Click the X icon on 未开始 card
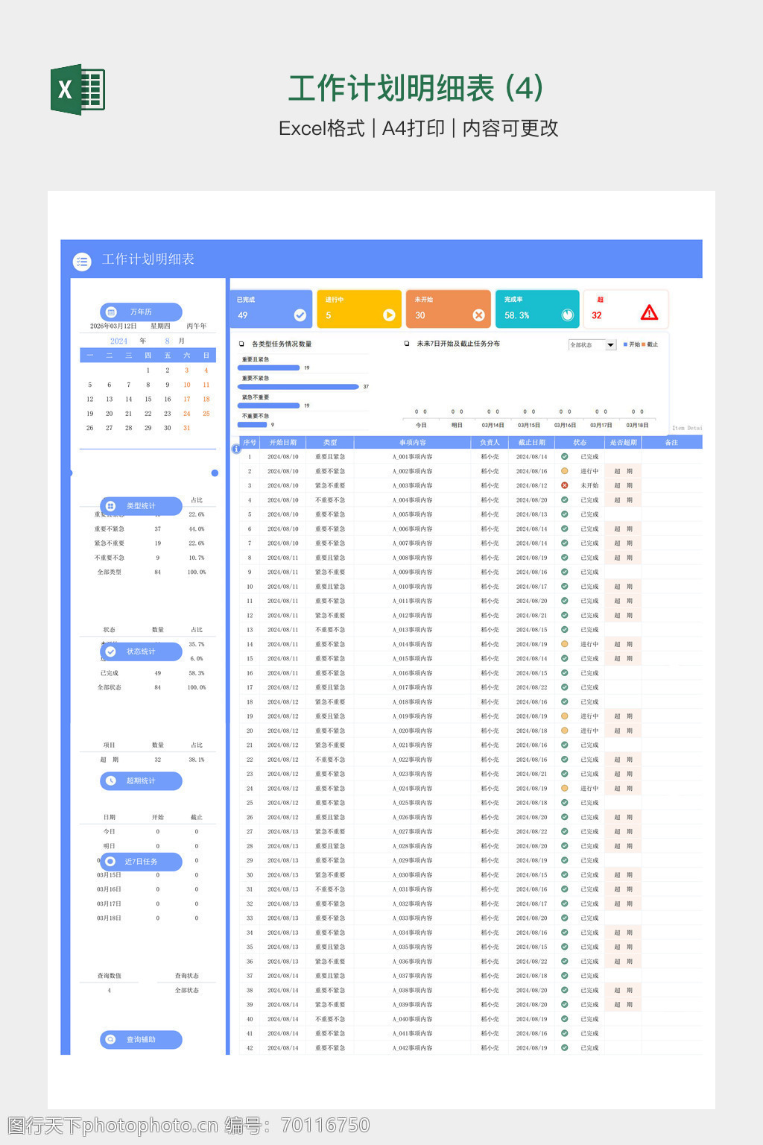This screenshot has height=1145, width=763. click(x=478, y=315)
